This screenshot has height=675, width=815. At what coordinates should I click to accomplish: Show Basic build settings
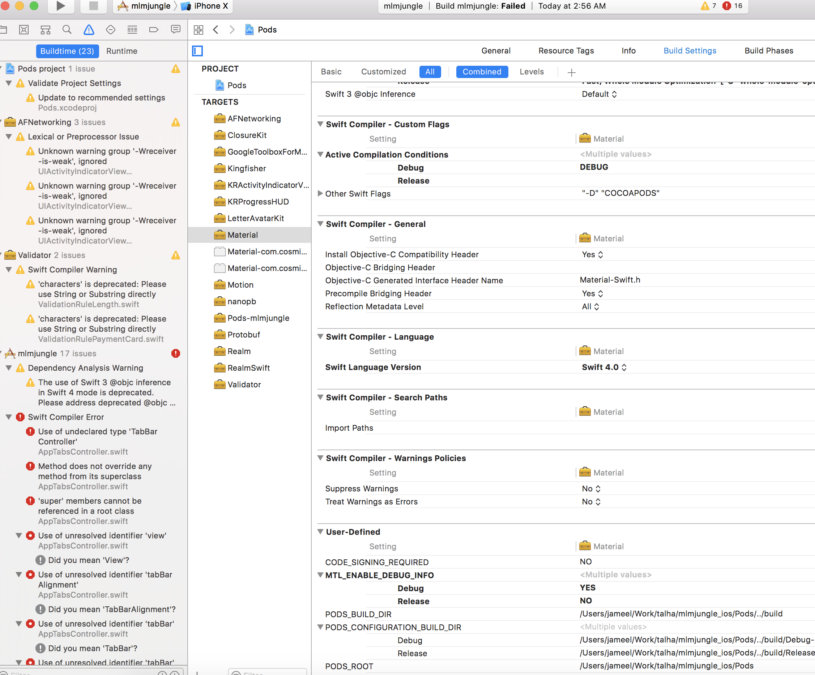click(331, 72)
